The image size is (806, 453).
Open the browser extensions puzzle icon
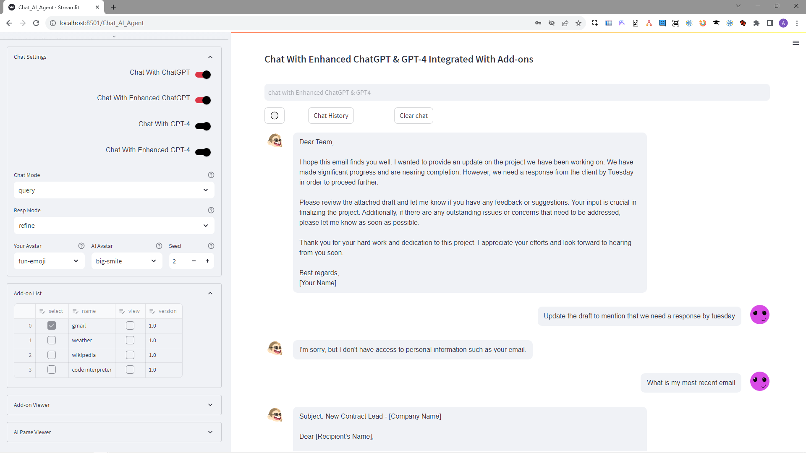pos(756,23)
